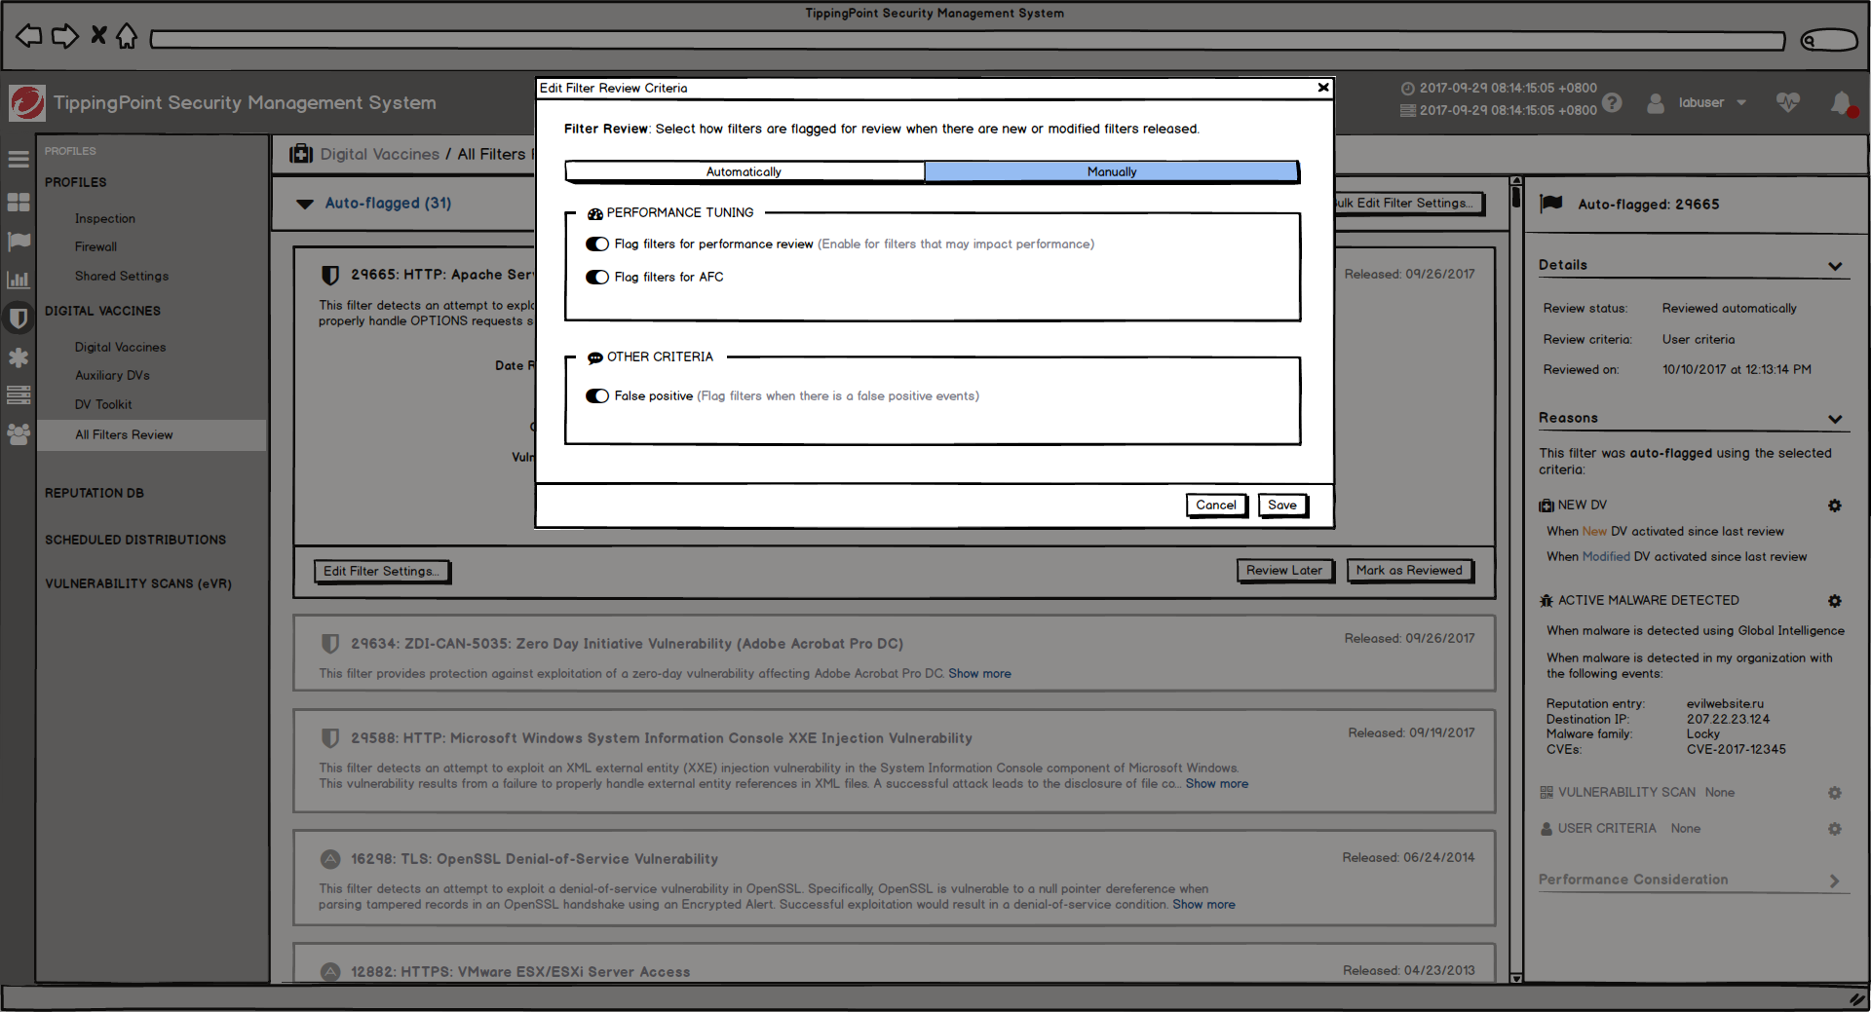This screenshot has height=1012, width=1871.
Task: Open Inspection profiles menu item
Action: point(105,219)
